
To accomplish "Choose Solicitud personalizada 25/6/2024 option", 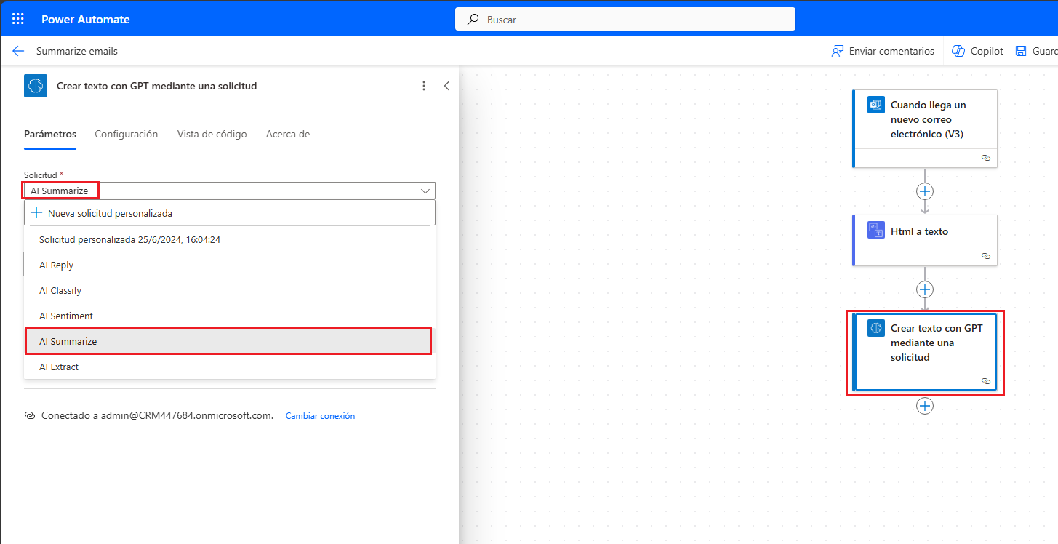I will [x=230, y=239].
